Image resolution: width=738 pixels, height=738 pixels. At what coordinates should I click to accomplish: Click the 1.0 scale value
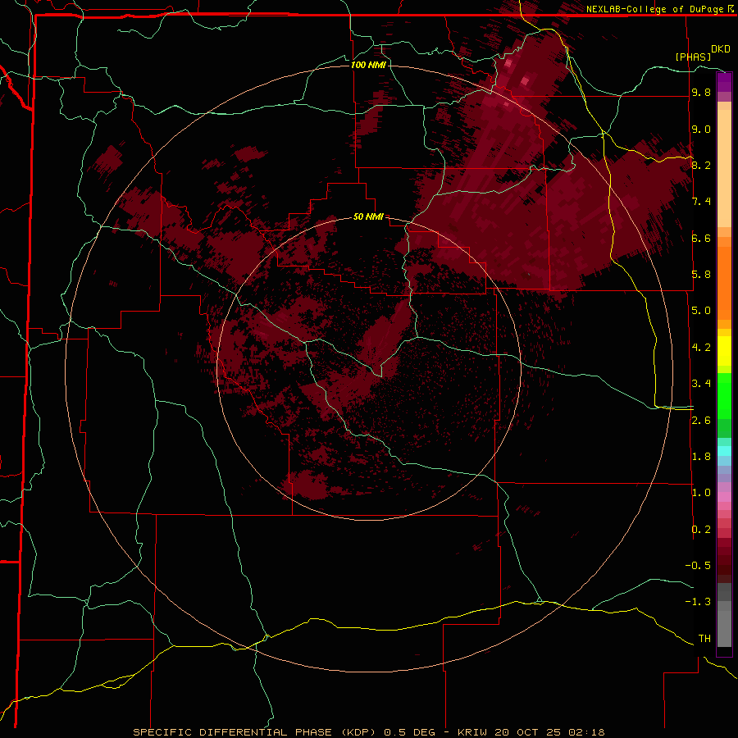coord(701,493)
